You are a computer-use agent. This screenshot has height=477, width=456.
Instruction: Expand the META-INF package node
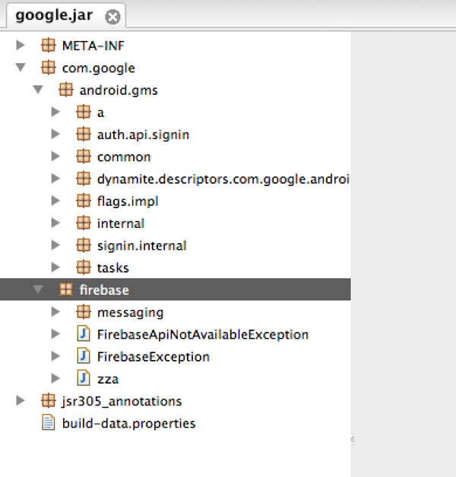pos(21,46)
